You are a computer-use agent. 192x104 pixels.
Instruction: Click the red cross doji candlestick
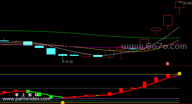click(x=16, y=42)
